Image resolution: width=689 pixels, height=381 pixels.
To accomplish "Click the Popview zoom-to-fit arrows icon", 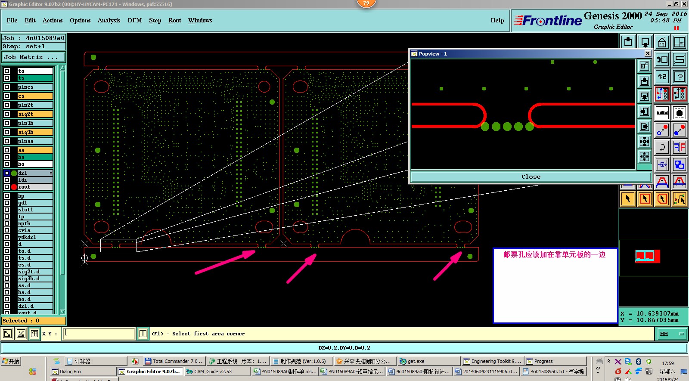I will (x=645, y=141).
